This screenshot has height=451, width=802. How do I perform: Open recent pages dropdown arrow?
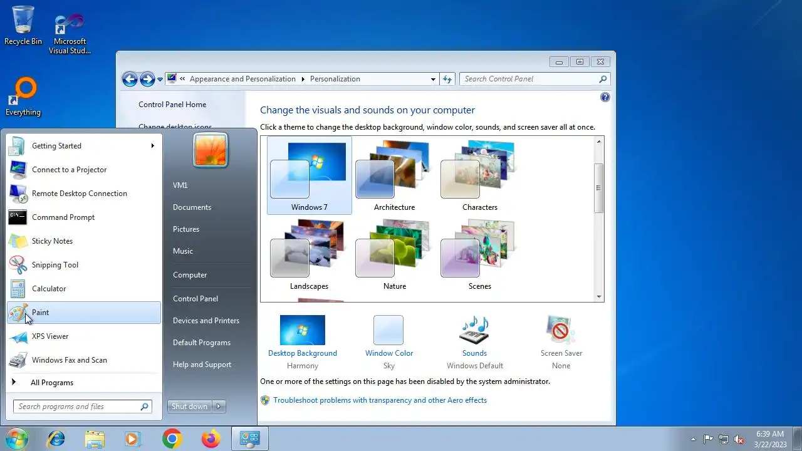tap(160, 79)
